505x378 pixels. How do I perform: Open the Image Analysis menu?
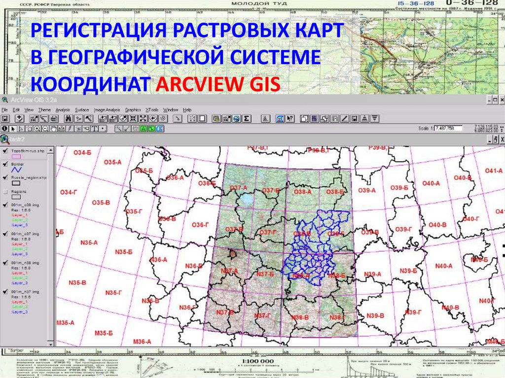107,110
